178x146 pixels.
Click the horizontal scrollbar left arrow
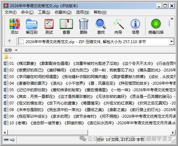point(5,132)
